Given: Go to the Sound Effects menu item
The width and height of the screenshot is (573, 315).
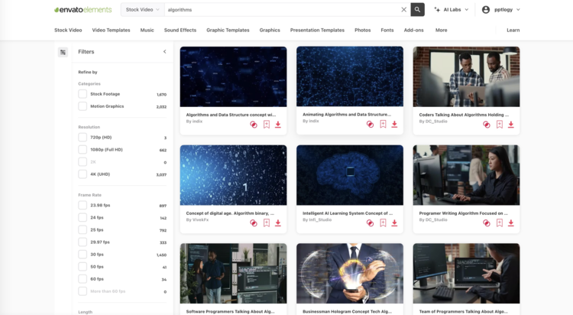Looking at the screenshot, I should [180, 30].
